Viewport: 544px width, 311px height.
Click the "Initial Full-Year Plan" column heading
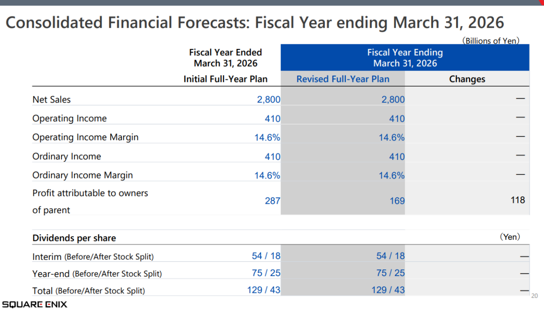pyautogui.click(x=225, y=79)
